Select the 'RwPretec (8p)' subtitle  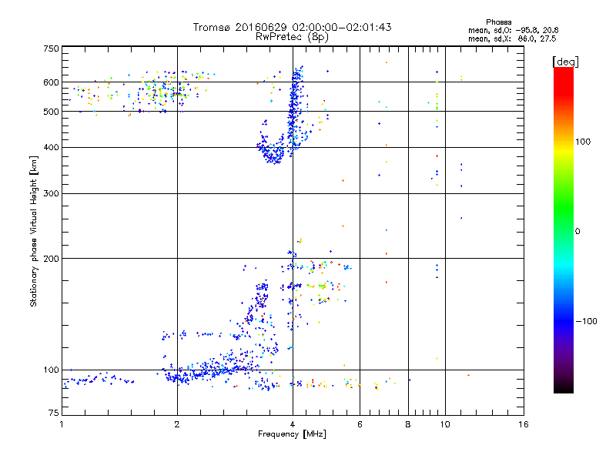pyautogui.click(x=292, y=37)
